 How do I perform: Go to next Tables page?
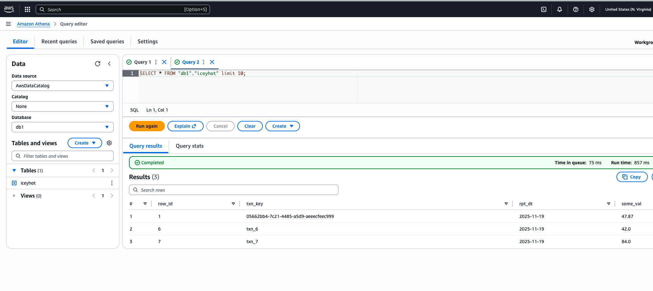click(x=112, y=170)
